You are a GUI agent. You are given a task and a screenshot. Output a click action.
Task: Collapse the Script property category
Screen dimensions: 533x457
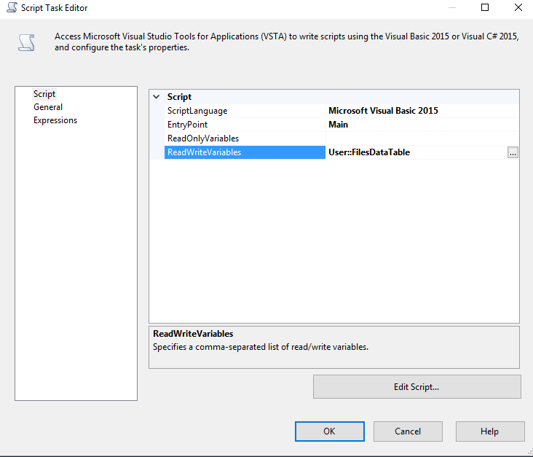[157, 97]
